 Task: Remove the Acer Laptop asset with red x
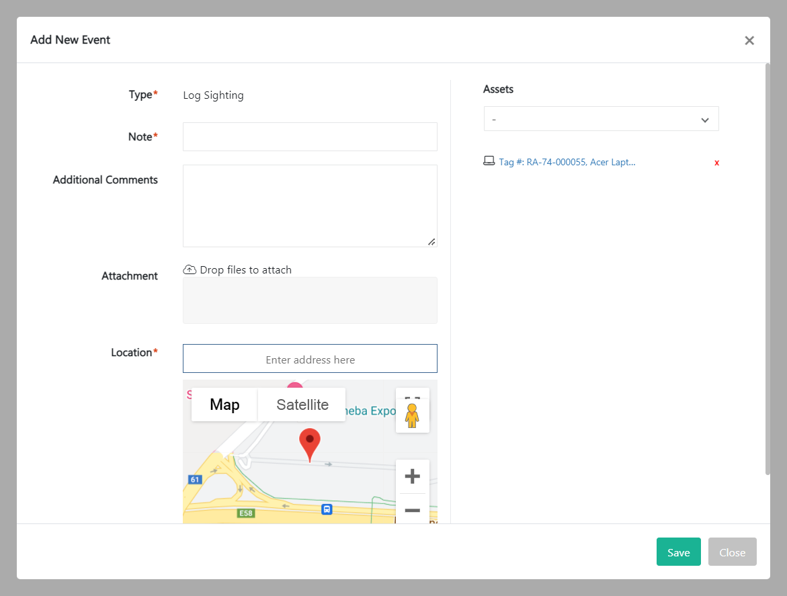(716, 163)
